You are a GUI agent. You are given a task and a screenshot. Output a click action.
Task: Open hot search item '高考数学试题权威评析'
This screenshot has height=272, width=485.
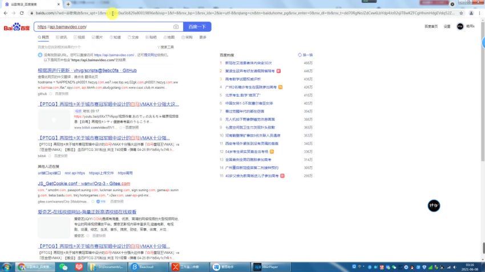pyautogui.click(x=243, y=79)
